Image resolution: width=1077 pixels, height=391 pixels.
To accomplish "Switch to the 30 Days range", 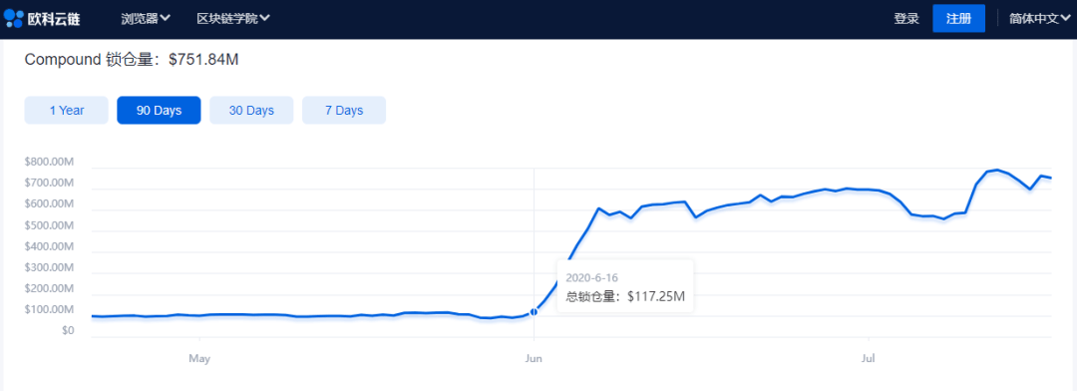I will pos(251,110).
